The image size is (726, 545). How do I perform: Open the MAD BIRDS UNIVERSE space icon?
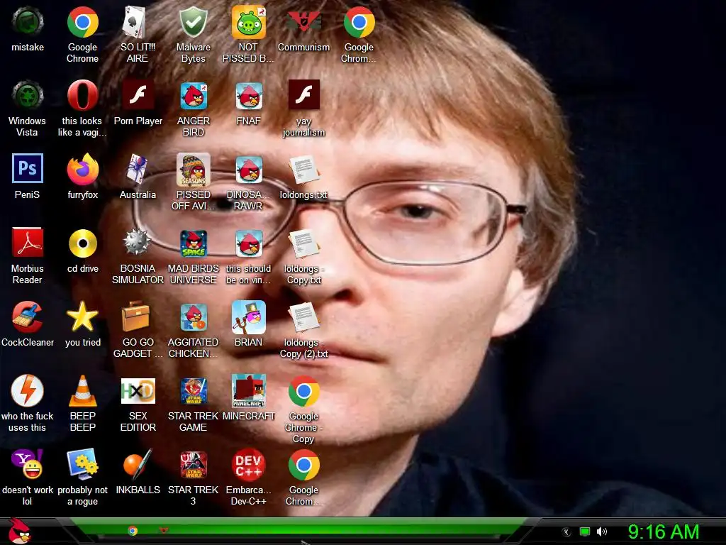193,243
